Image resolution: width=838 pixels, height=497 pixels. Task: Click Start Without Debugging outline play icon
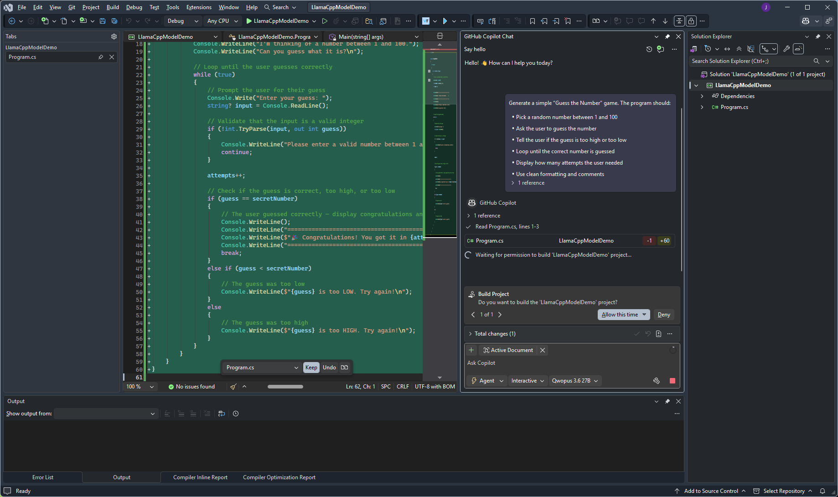(x=325, y=21)
